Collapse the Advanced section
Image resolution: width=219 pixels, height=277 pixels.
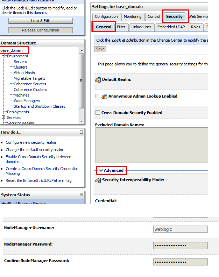[101, 170]
